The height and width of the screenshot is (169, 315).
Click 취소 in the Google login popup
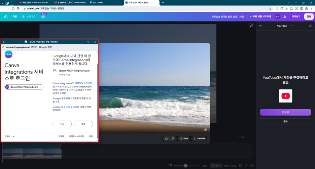[62, 124]
